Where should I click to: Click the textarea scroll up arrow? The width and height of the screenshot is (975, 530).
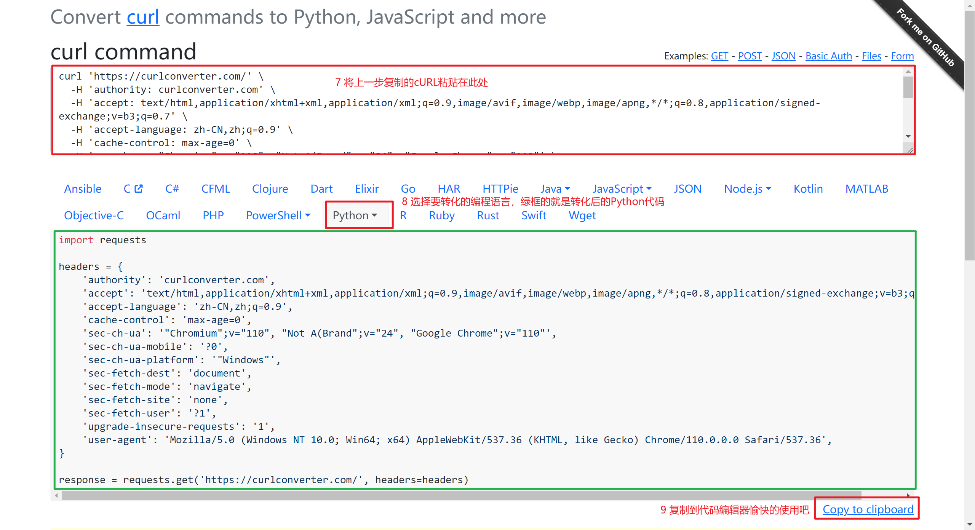point(908,71)
